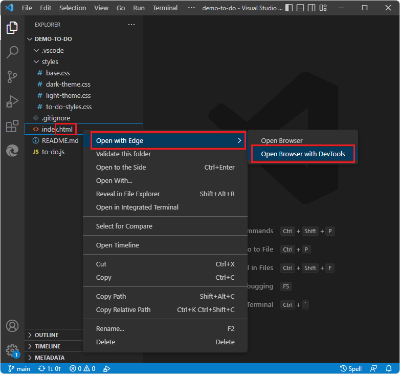Choose Validate this folder
Viewport: 400px width, 374px height.
pos(165,154)
